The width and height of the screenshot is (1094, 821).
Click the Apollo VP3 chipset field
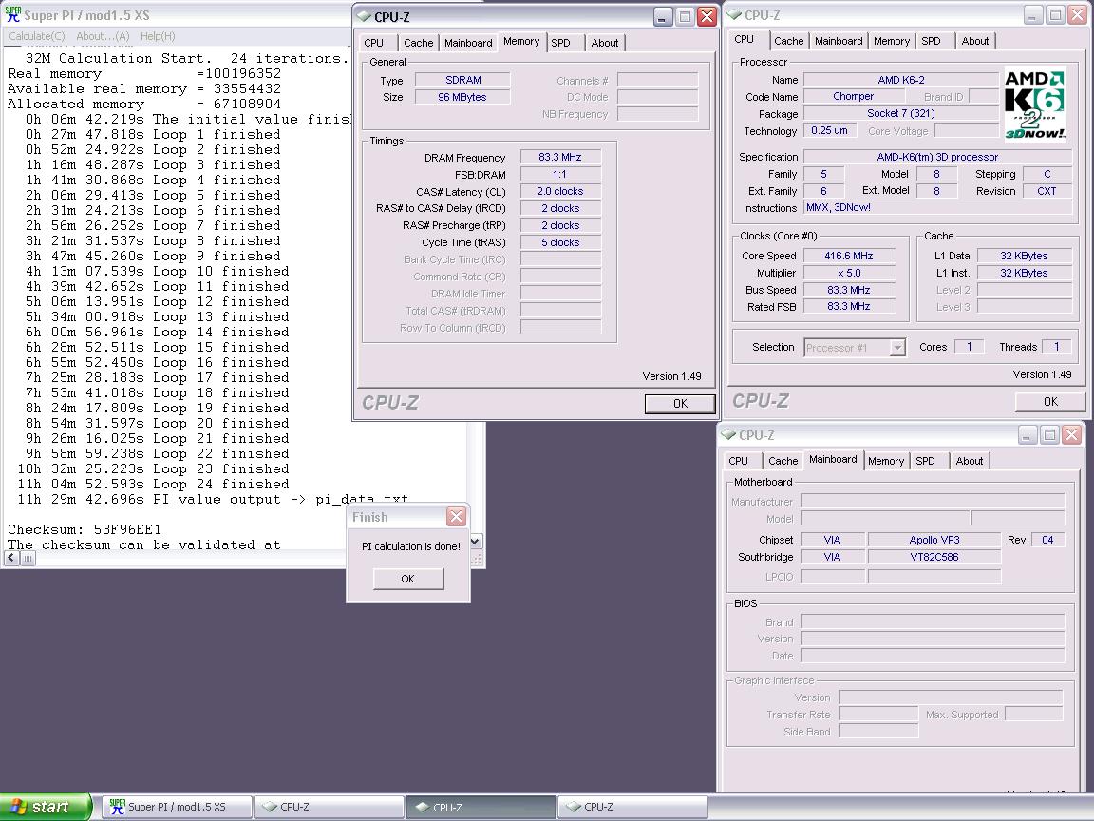click(x=934, y=540)
